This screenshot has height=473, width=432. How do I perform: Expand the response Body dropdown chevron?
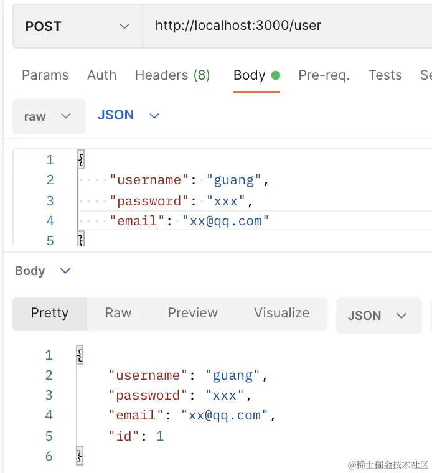(x=65, y=271)
